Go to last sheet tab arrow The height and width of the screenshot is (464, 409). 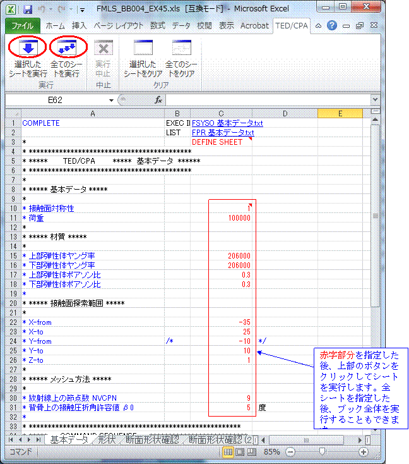(38, 440)
